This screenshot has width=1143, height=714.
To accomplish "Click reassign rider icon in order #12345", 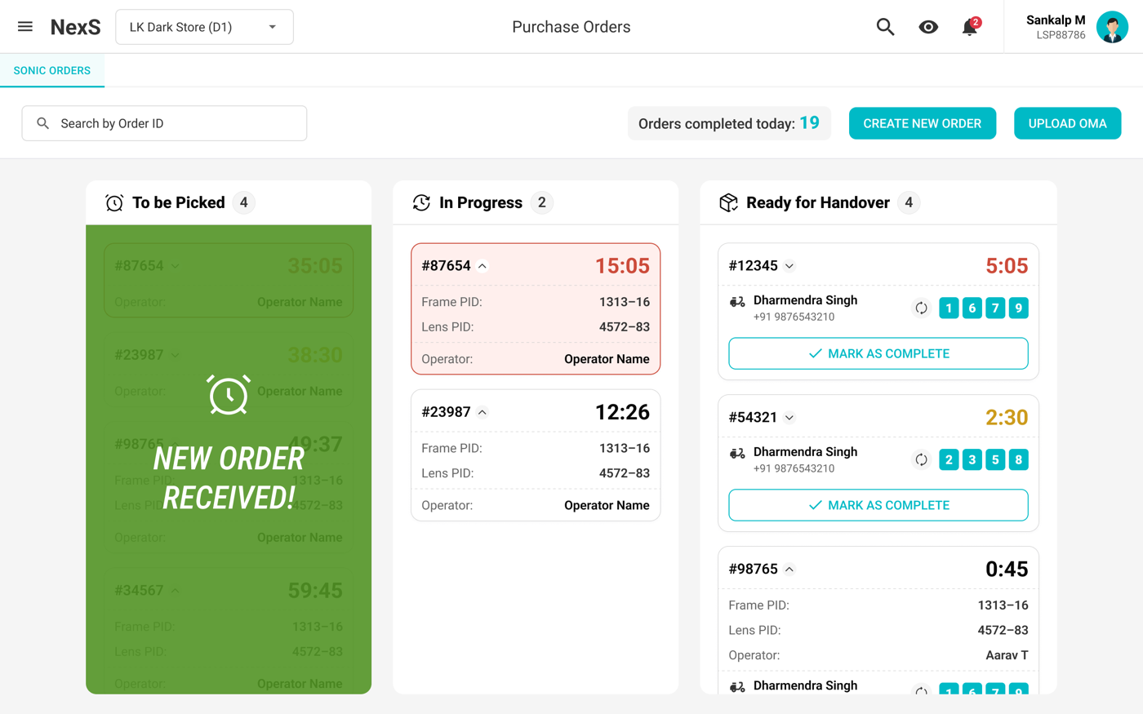I will coord(921,308).
